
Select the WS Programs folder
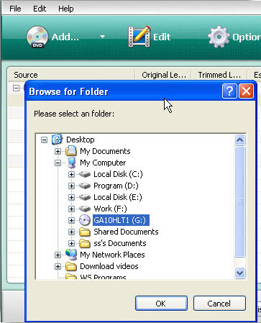103,277
